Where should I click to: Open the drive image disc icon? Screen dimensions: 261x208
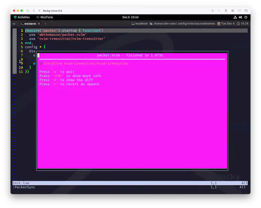coord(232,10)
